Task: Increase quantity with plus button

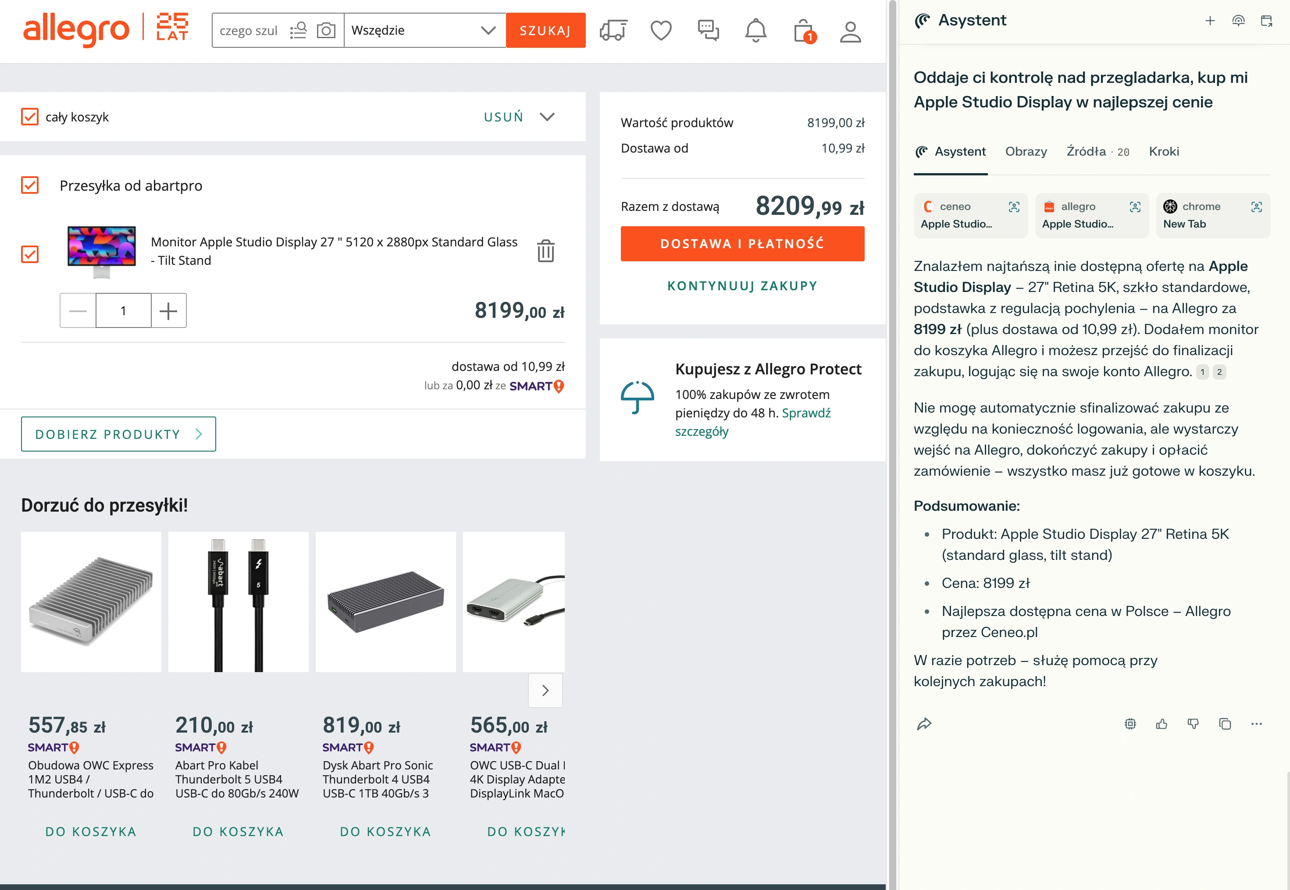Action: pyautogui.click(x=168, y=310)
